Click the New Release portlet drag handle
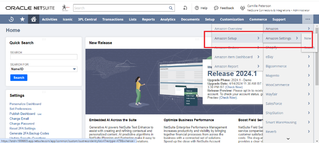Viewport: 319px width, 143px height. tap(197, 39)
